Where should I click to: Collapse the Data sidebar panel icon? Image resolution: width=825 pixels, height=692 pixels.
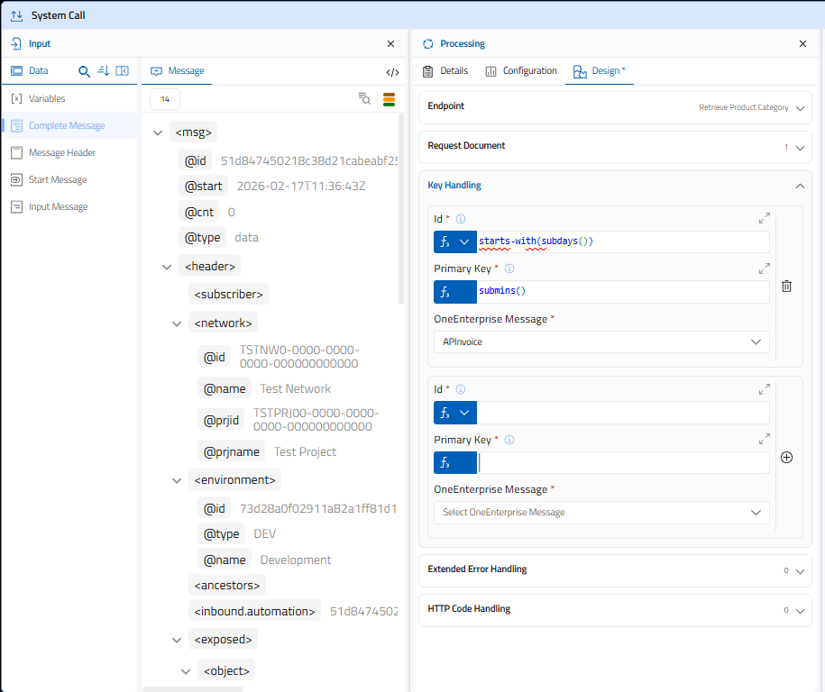(x=123, y=71)
